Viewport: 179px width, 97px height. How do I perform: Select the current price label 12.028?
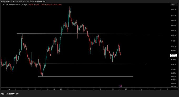tap(173, 56)
